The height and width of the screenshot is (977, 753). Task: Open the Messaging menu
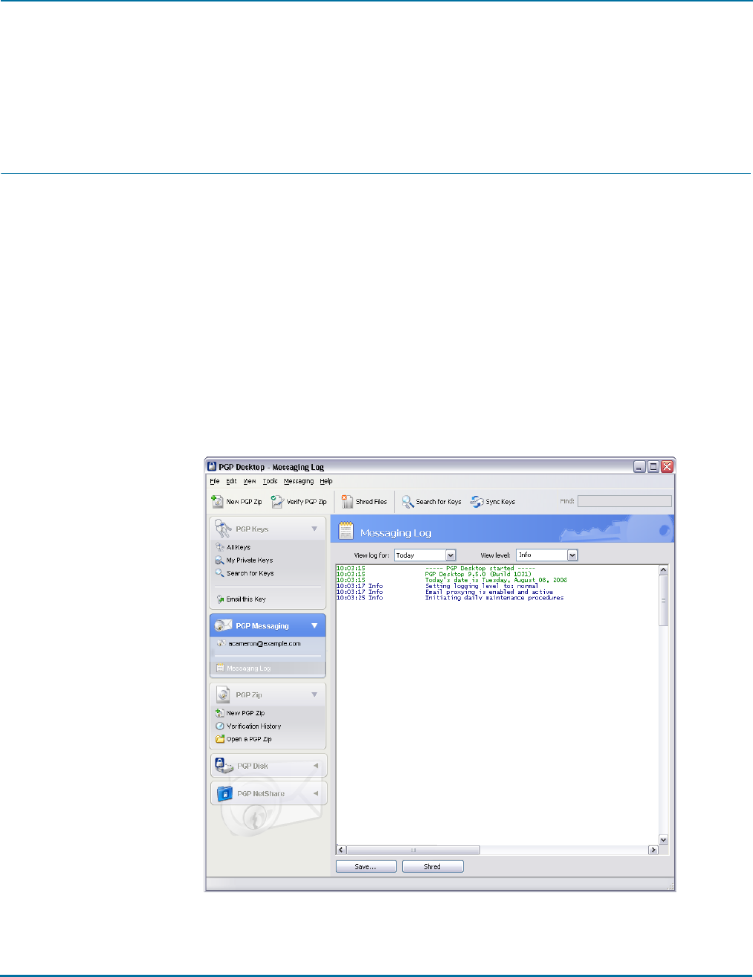coord(299,481)
